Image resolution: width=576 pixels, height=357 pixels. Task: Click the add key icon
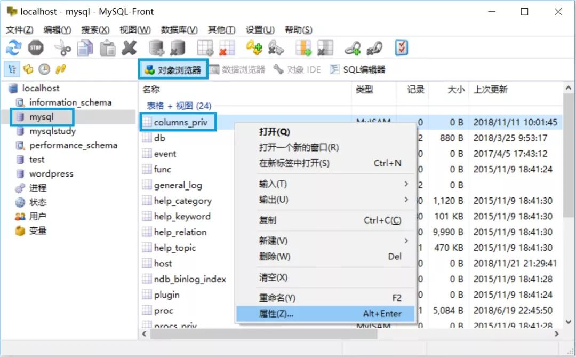click(254, 48)
